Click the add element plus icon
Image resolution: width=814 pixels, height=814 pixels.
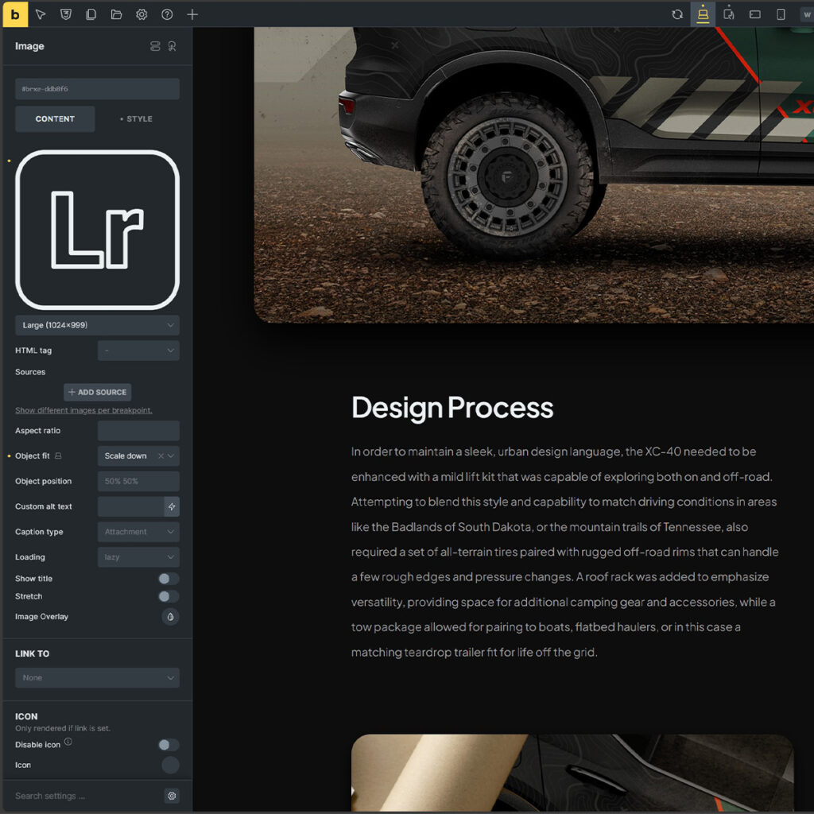click(192, 14)
